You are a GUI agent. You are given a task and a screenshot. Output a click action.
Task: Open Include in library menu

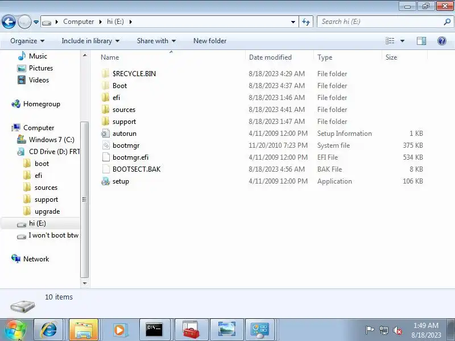(90, 41)
